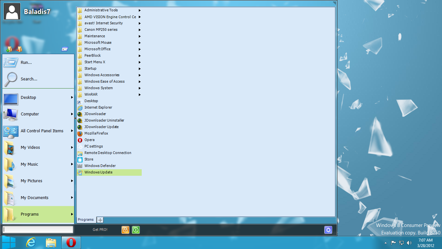
Task: Click the remove folder icon with red minus
Action: pyautogui.click(x=19, y=49)
